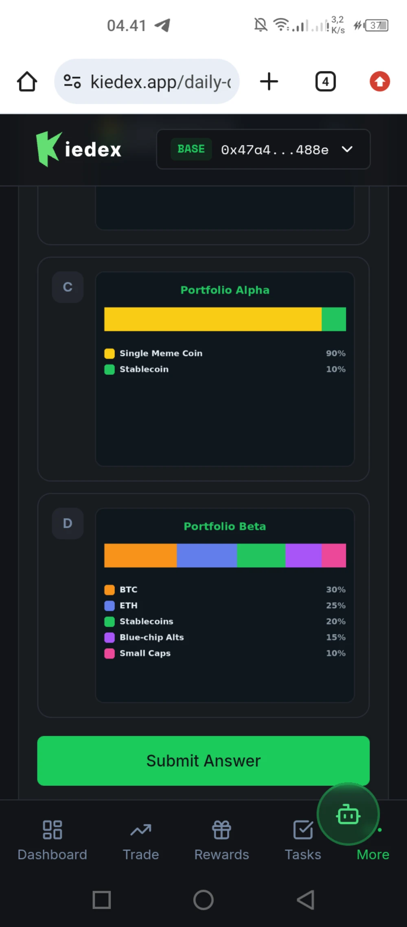Choose the Portfolio Alpha card
The image size is (407, 927).
[x=225, y=369]
